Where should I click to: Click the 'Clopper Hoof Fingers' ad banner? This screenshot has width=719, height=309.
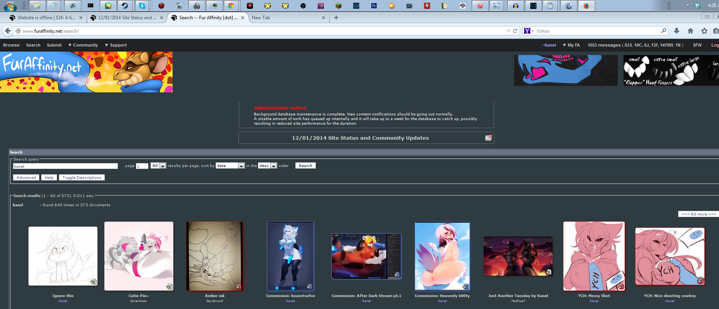tap(671, 70)
